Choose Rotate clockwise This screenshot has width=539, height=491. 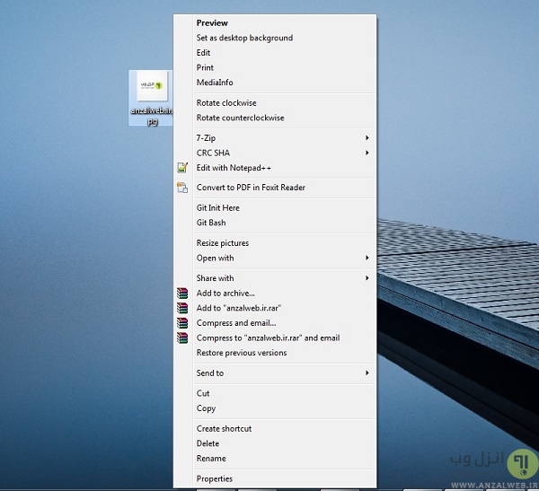tap(226, 103)
